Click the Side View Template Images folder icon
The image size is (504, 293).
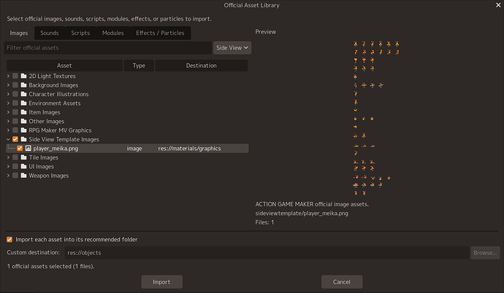24,139
